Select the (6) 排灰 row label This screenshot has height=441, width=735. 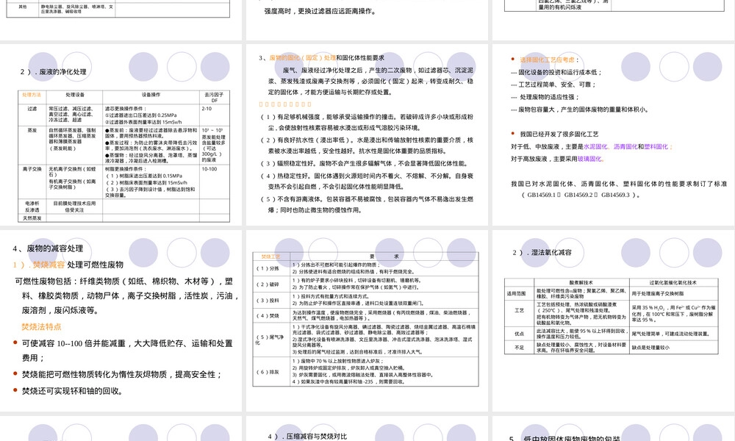click(268, 372)
